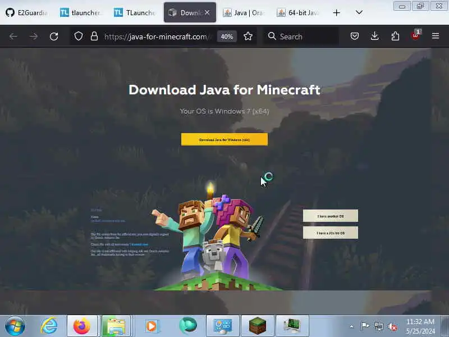View site security padlock details

coord(94,37)
